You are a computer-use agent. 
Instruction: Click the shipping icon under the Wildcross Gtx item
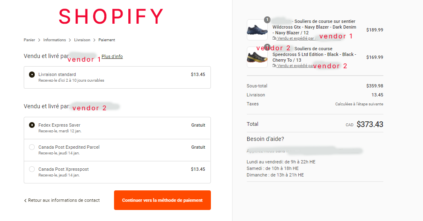point(274,38)
